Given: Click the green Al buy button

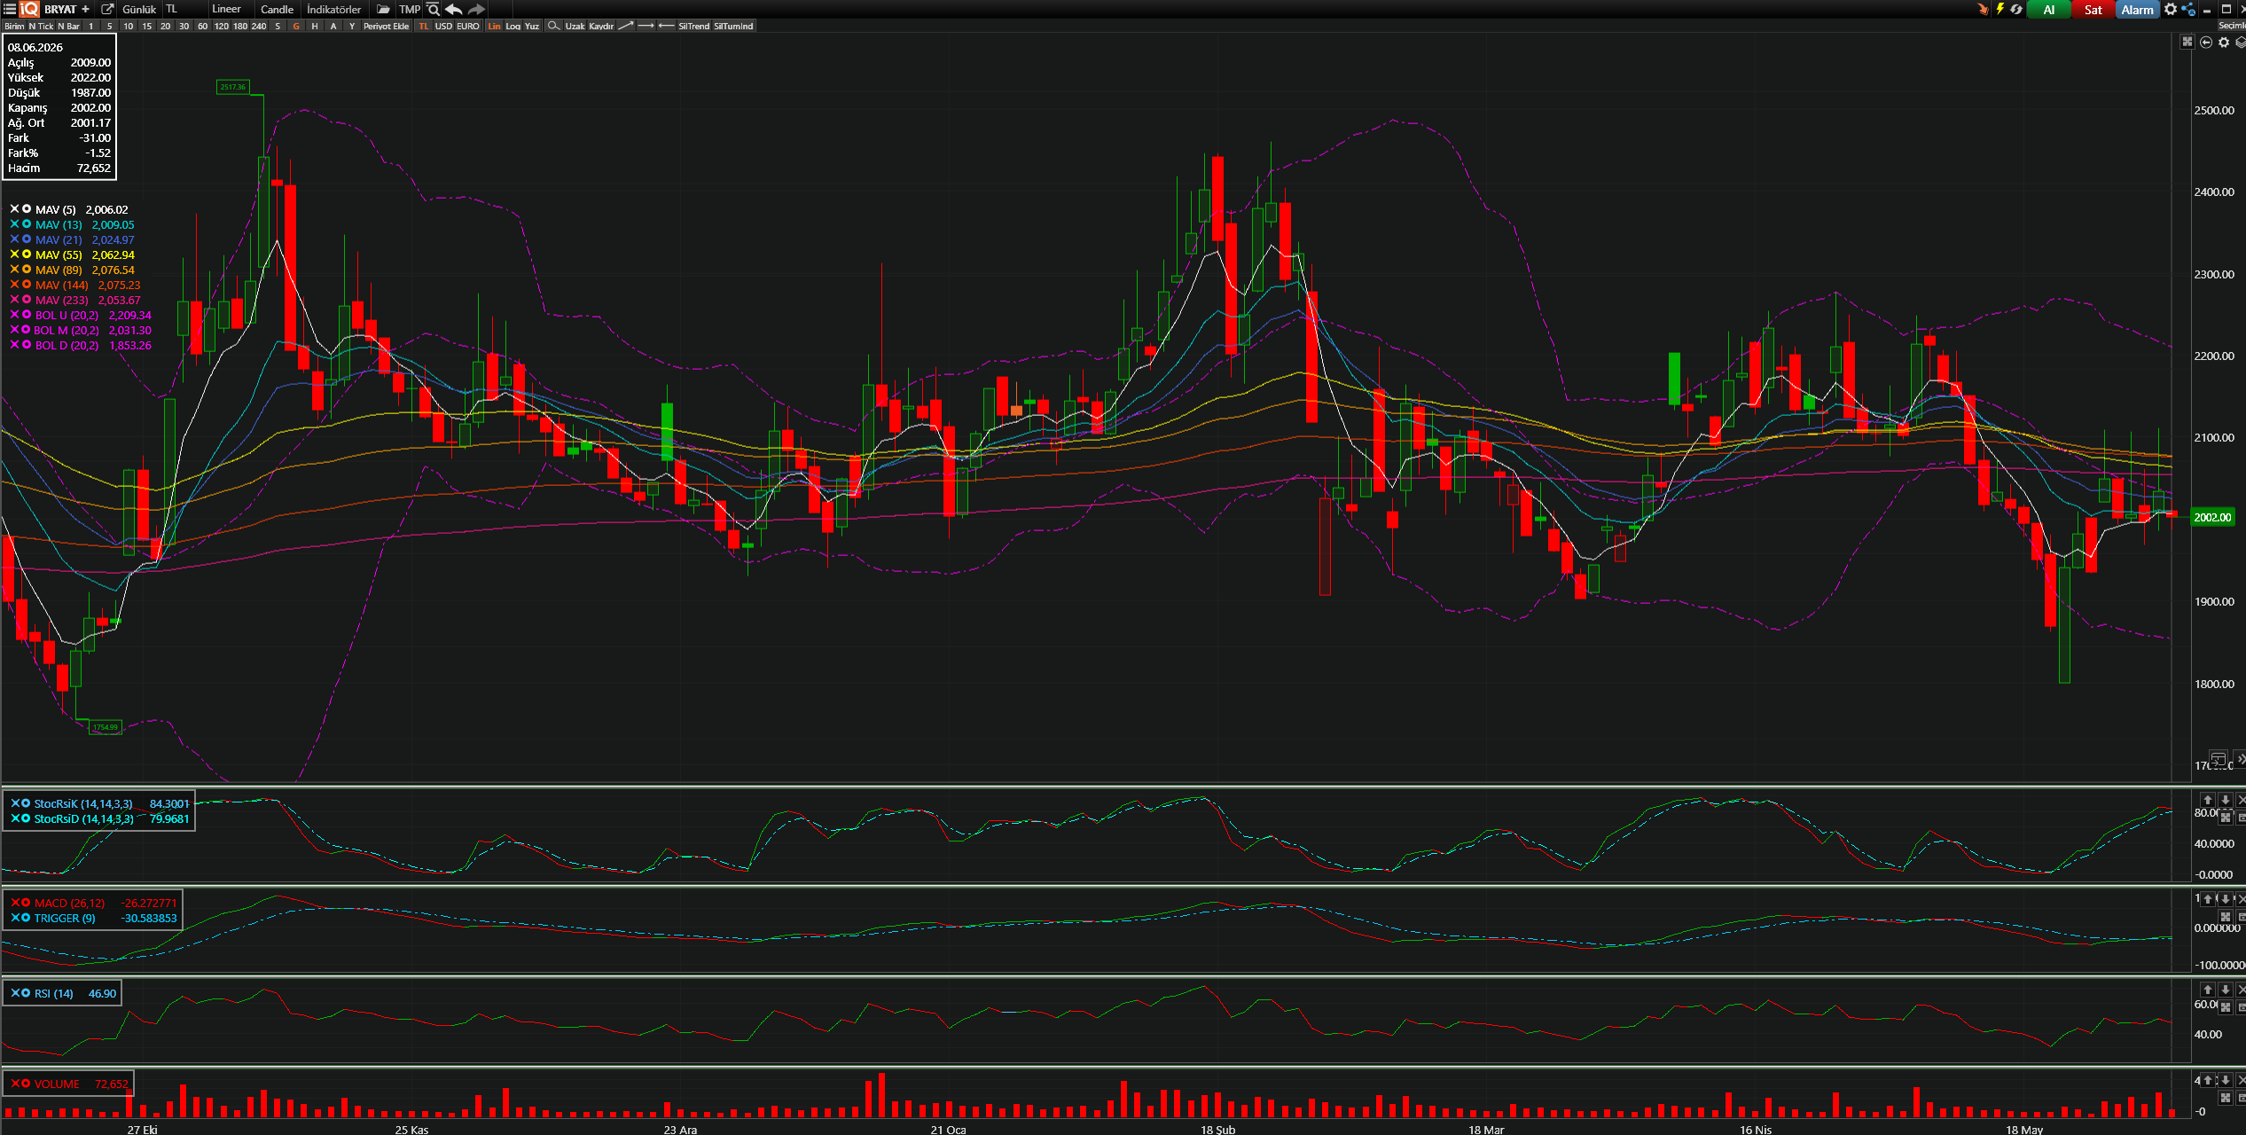Looking at the screenshot, I should point(2049,10).
